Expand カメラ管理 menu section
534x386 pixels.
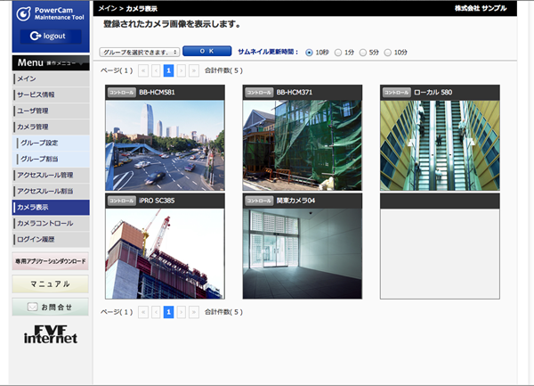point(50,127)
